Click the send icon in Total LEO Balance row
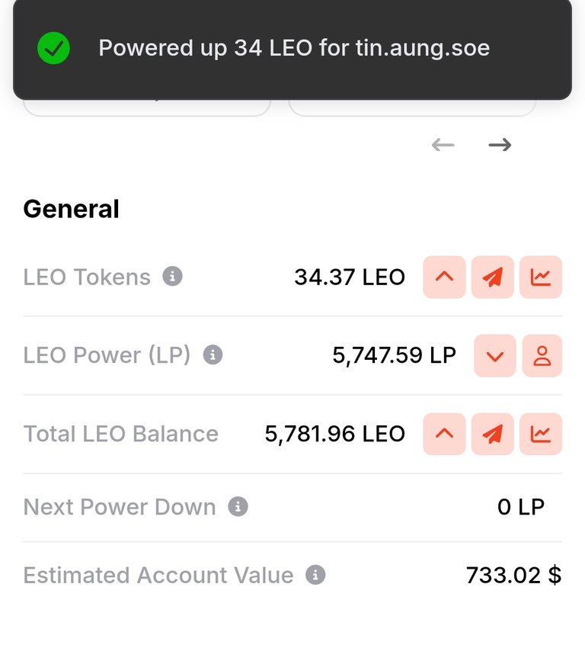This screenshot has height=648, width=585. click(493, 434)
